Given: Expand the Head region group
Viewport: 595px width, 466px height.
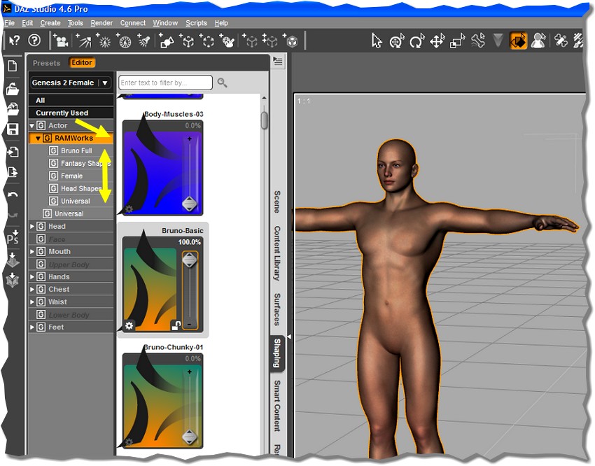Looking at the screenshot, I should pyautogui.click(x=32, y=227).
